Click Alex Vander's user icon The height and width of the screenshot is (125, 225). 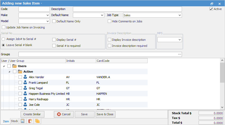coord(25,77)
